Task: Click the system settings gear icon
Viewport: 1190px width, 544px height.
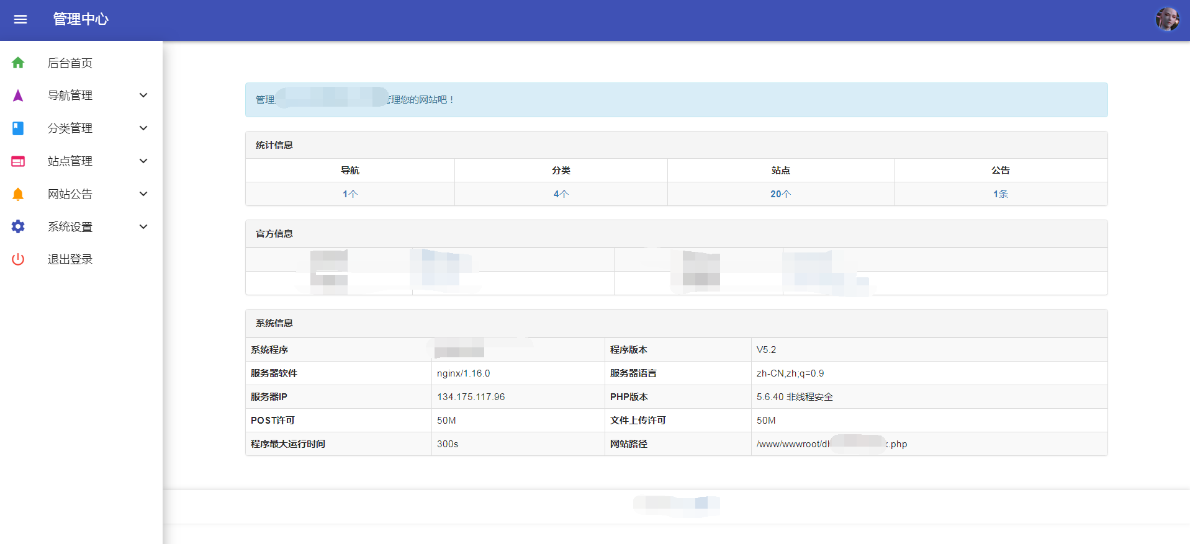Action: click(x=18, y=227)
